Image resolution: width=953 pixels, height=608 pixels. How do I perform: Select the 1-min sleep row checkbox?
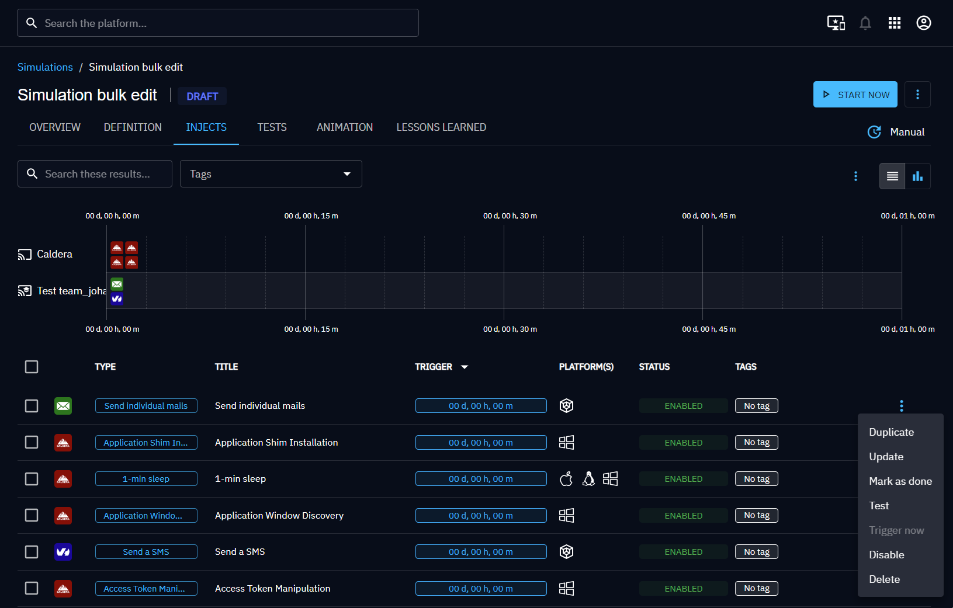(x=32, y=479)
